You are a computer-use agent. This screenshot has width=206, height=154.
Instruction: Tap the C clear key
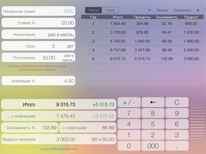177,102
